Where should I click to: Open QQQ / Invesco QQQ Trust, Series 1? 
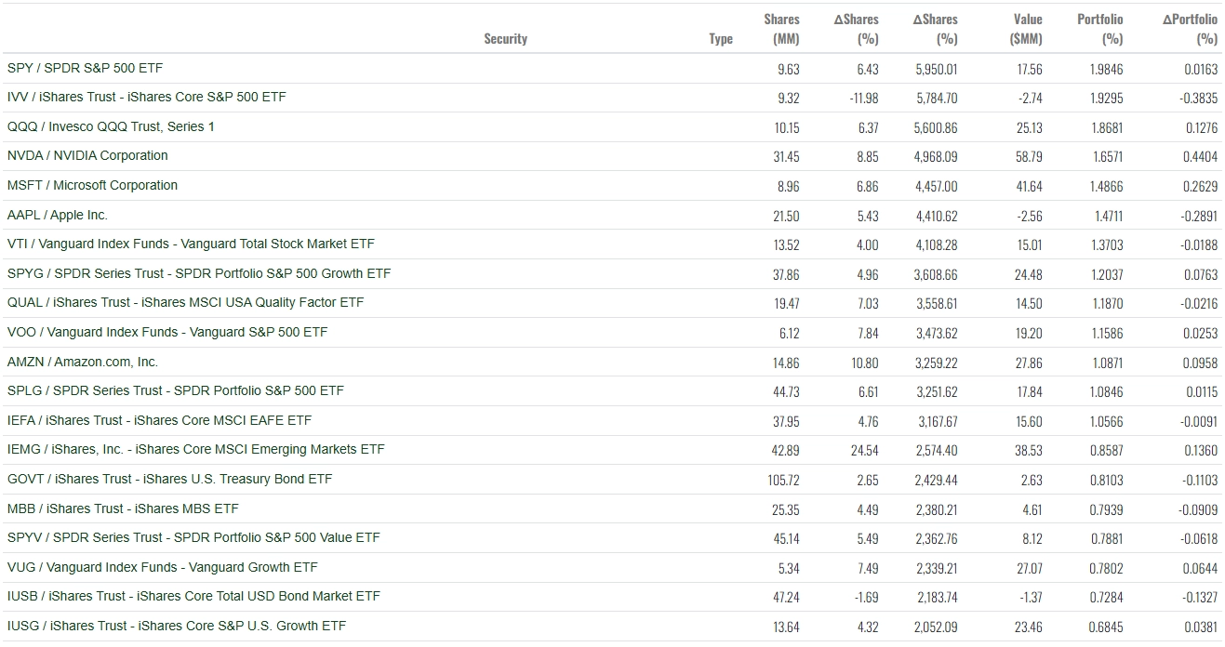111,126
